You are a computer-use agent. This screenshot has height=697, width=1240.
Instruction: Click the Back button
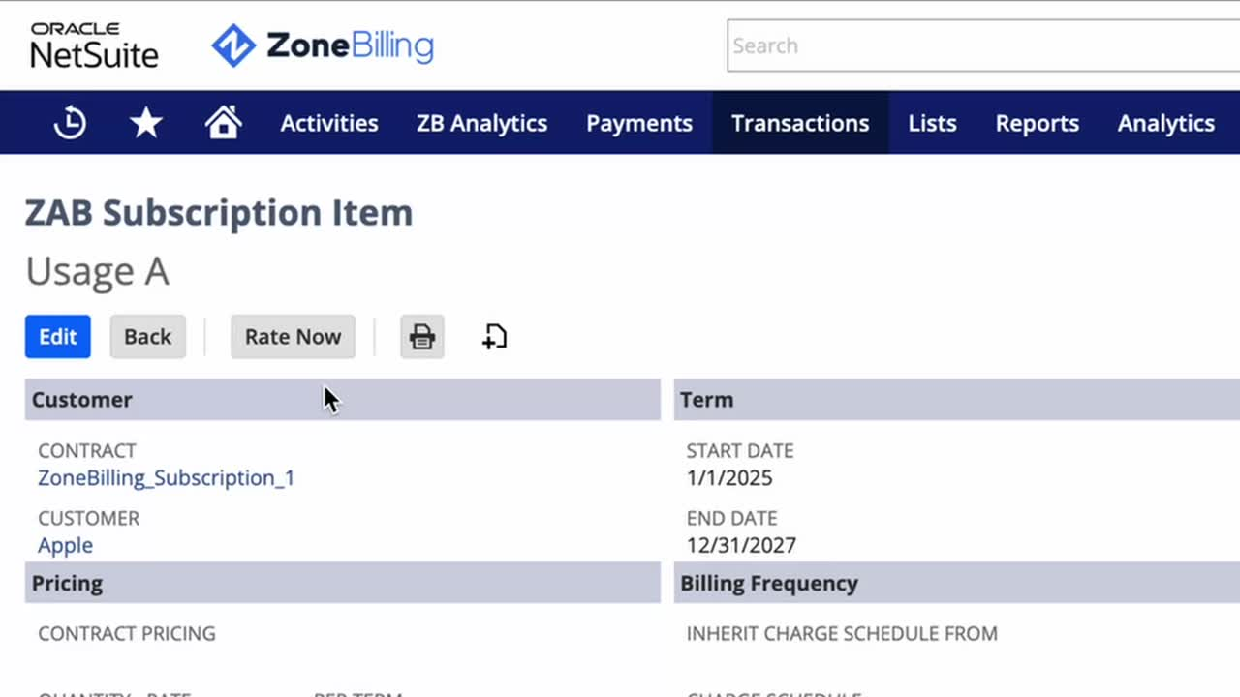click(x=147, y=337)
